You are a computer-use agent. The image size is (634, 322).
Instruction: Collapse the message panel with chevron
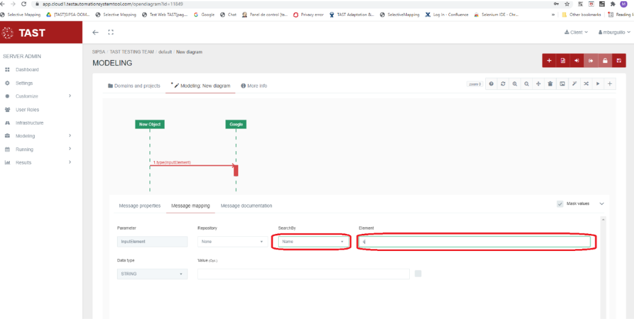coord(602,204)
